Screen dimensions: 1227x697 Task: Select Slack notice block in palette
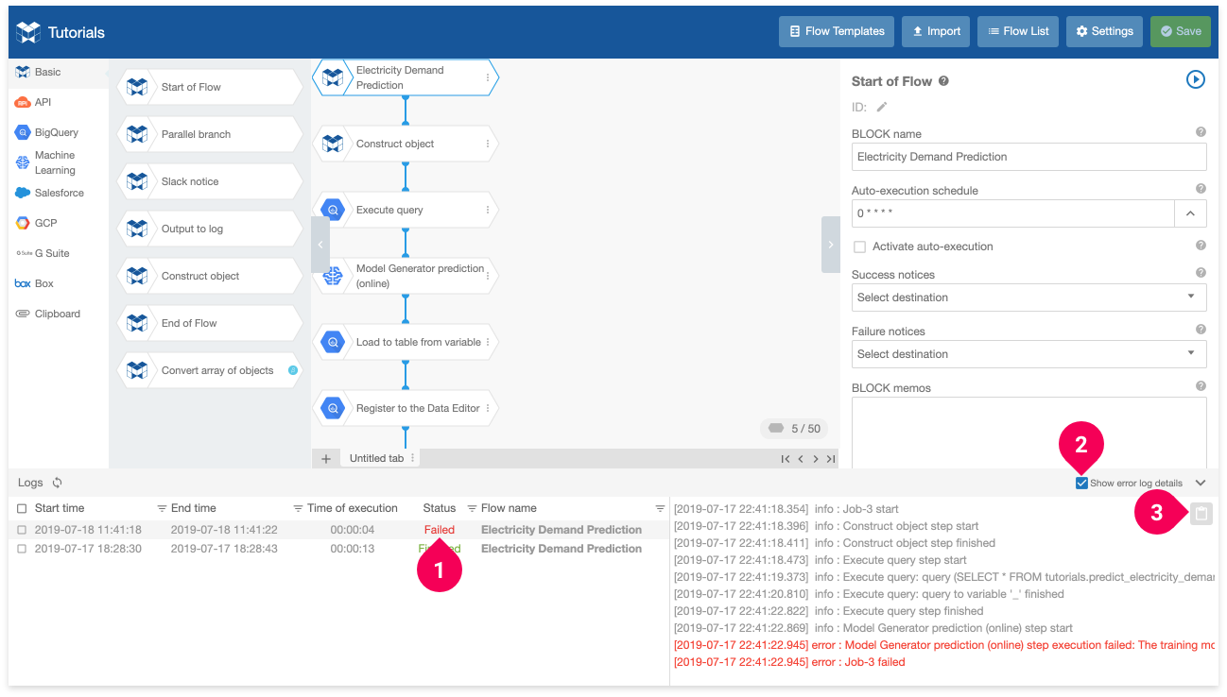(x=210, y=181)
